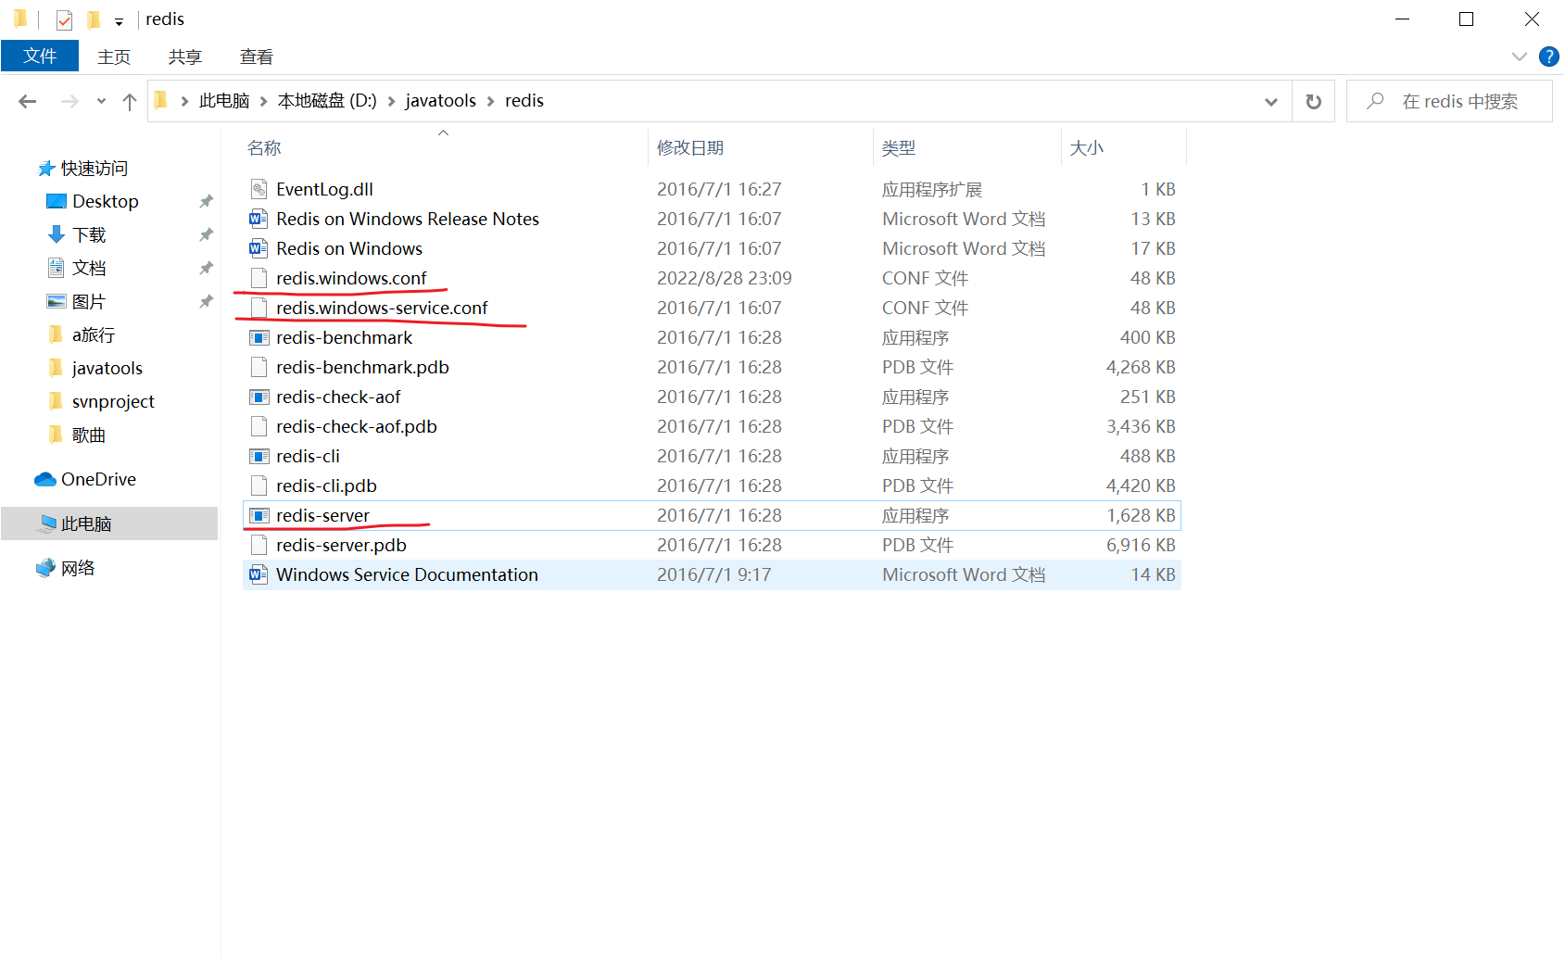
Task: Navigate to javatools breadcrumb
Action: [440, 101]
